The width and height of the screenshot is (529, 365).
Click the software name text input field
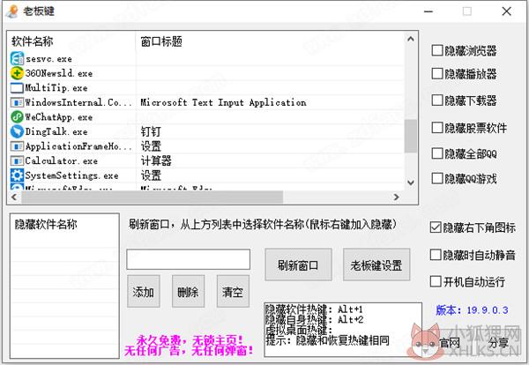189,259
